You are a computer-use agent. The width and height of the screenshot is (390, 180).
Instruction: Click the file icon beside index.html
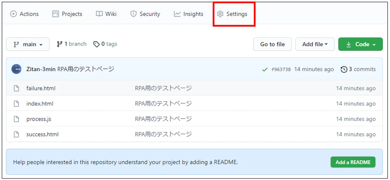[x=17, y=104]
